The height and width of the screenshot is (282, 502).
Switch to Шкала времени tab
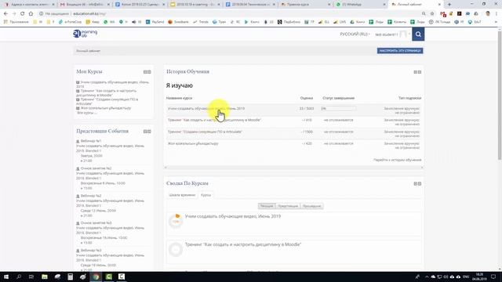click(182, 195)
